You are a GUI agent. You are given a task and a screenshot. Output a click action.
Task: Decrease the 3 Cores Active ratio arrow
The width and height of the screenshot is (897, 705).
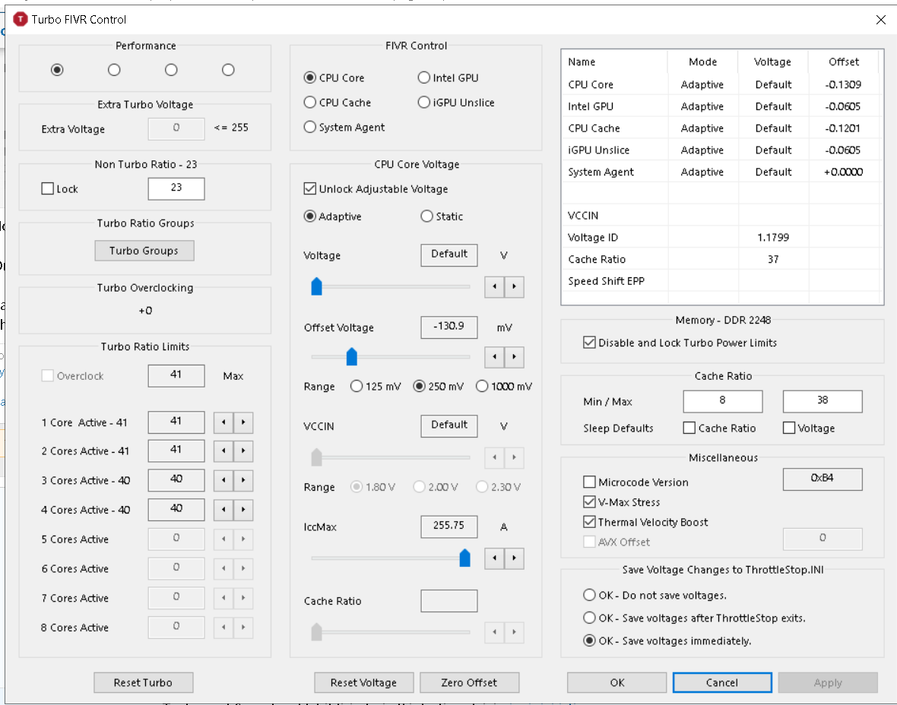[x=223, y=480]
